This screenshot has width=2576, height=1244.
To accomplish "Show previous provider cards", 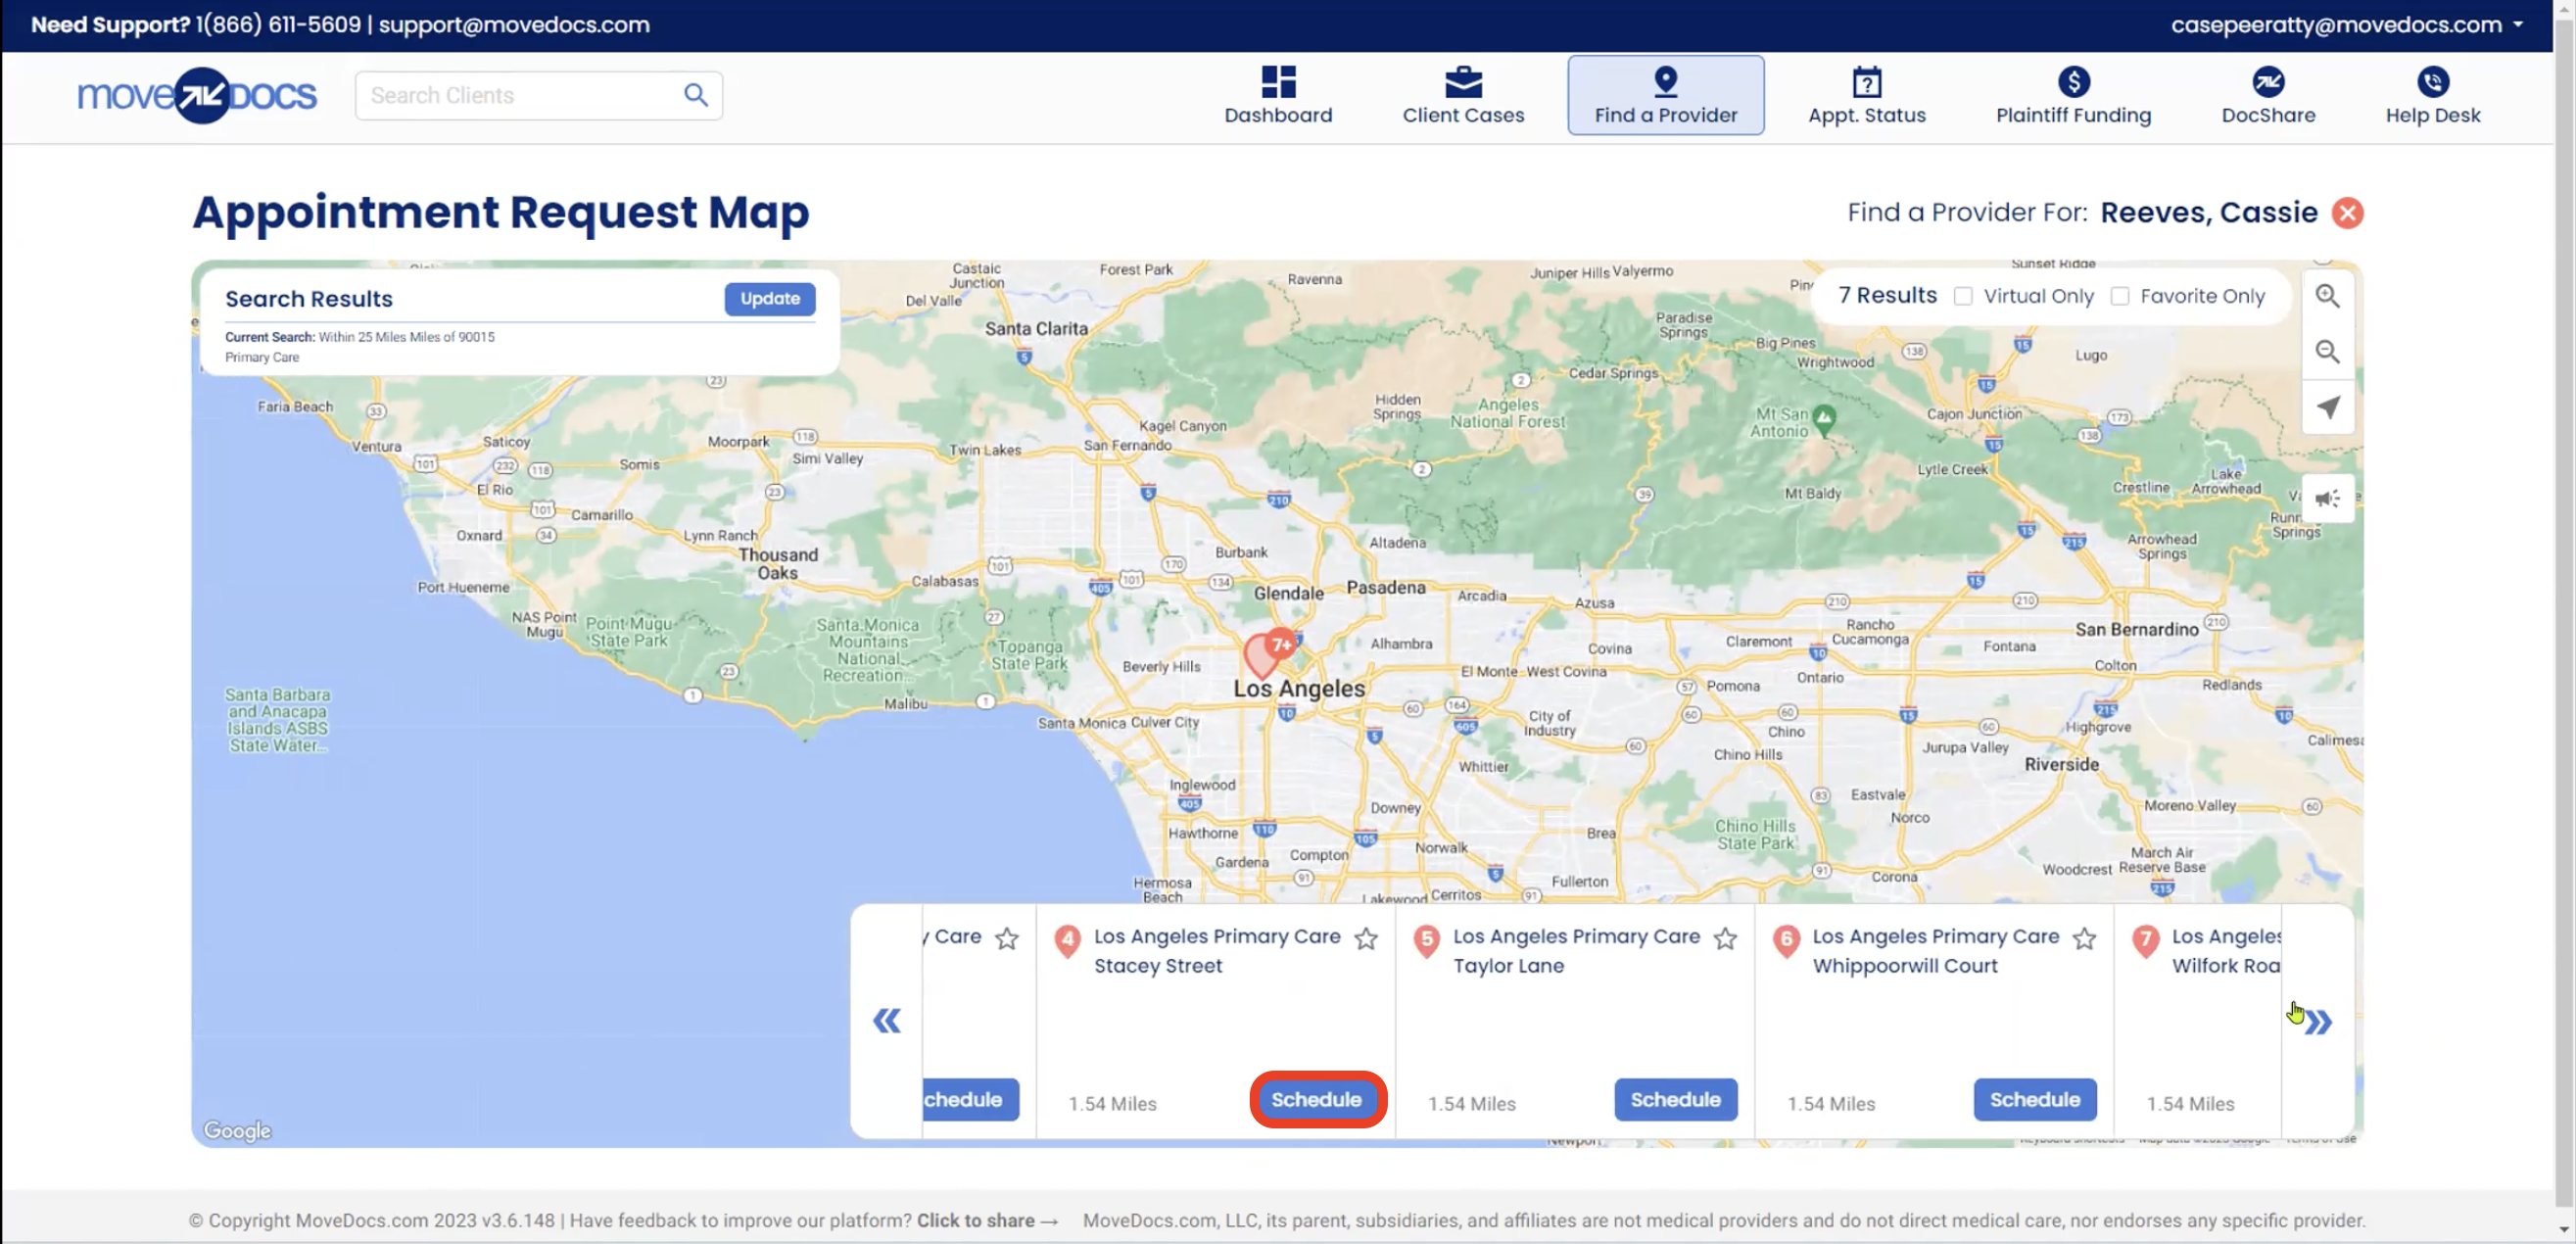I will coord(886,1020).
